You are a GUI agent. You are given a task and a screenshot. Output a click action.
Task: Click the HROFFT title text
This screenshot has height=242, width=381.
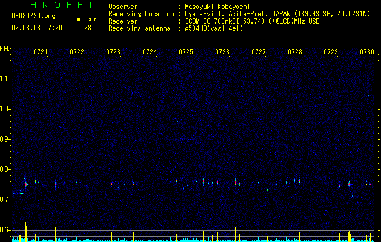click(x=62, y=5)
